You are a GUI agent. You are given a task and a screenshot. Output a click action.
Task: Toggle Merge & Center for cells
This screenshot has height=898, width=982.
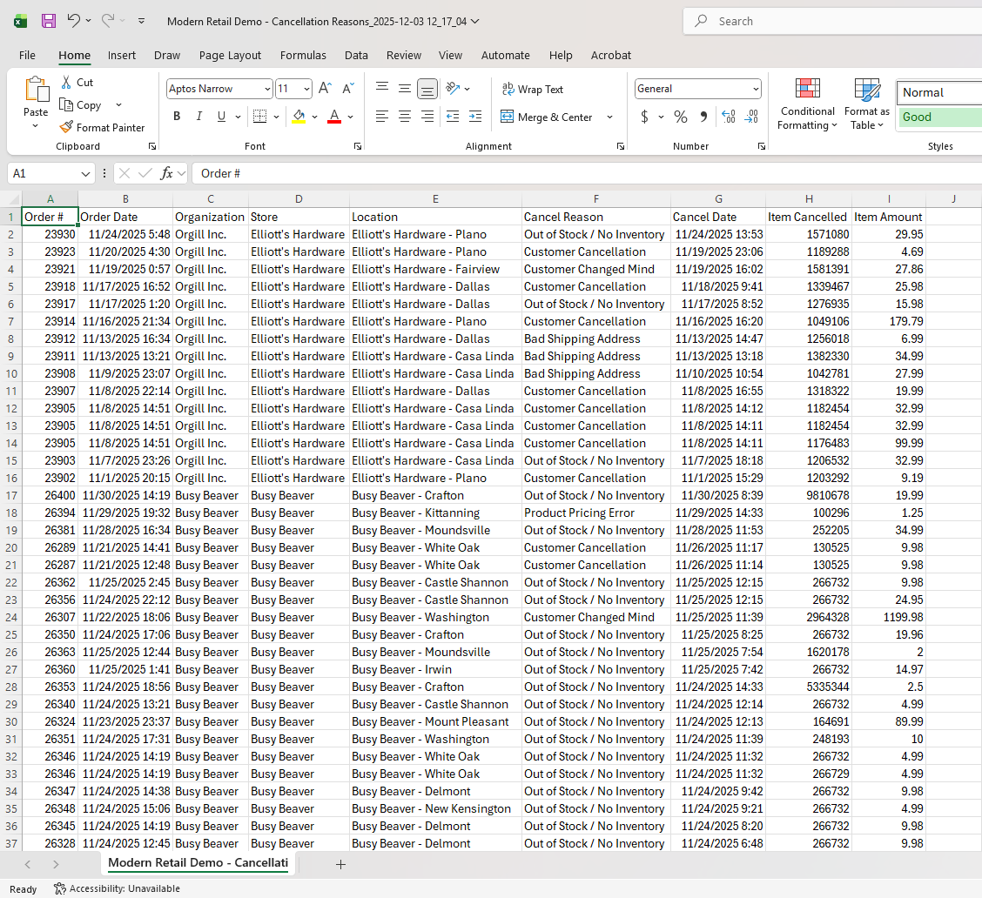point(547,117)
